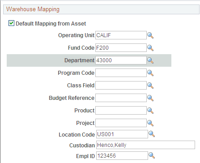Focus the empty Project input
Viewport: 200px width, 163px height.
[x=121, y=123]
